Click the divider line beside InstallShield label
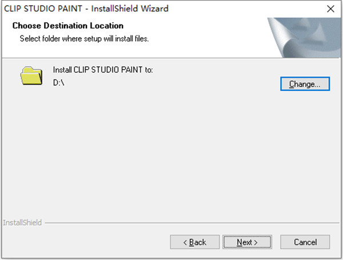Viewport: 343px width, 260px height. pos(192,223)
